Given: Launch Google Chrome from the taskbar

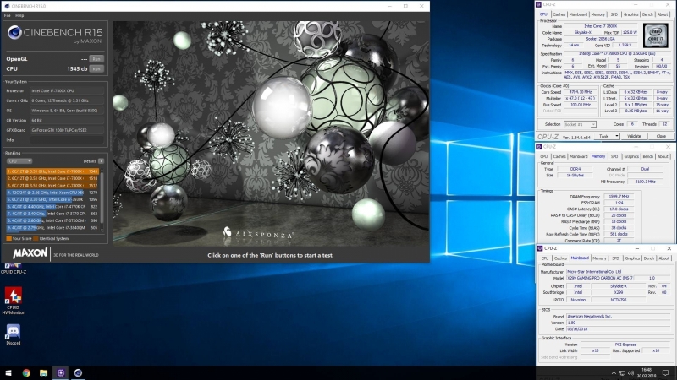Looking at the screenshot, I should [26, 372].
